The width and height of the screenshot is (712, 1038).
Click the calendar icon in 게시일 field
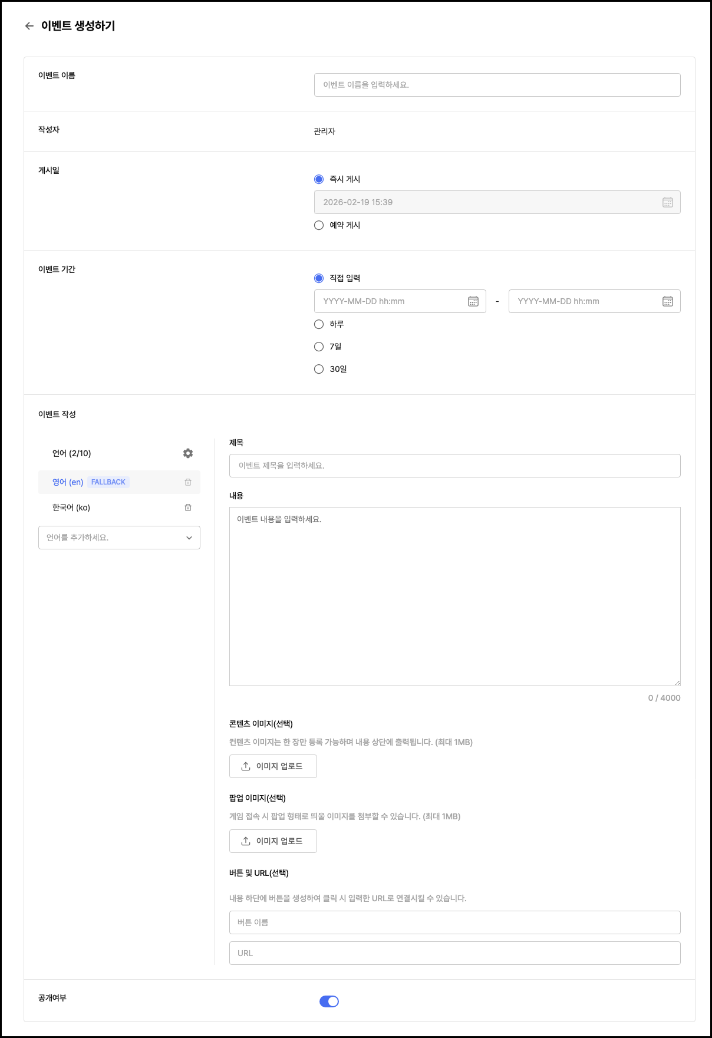point(667,202)
